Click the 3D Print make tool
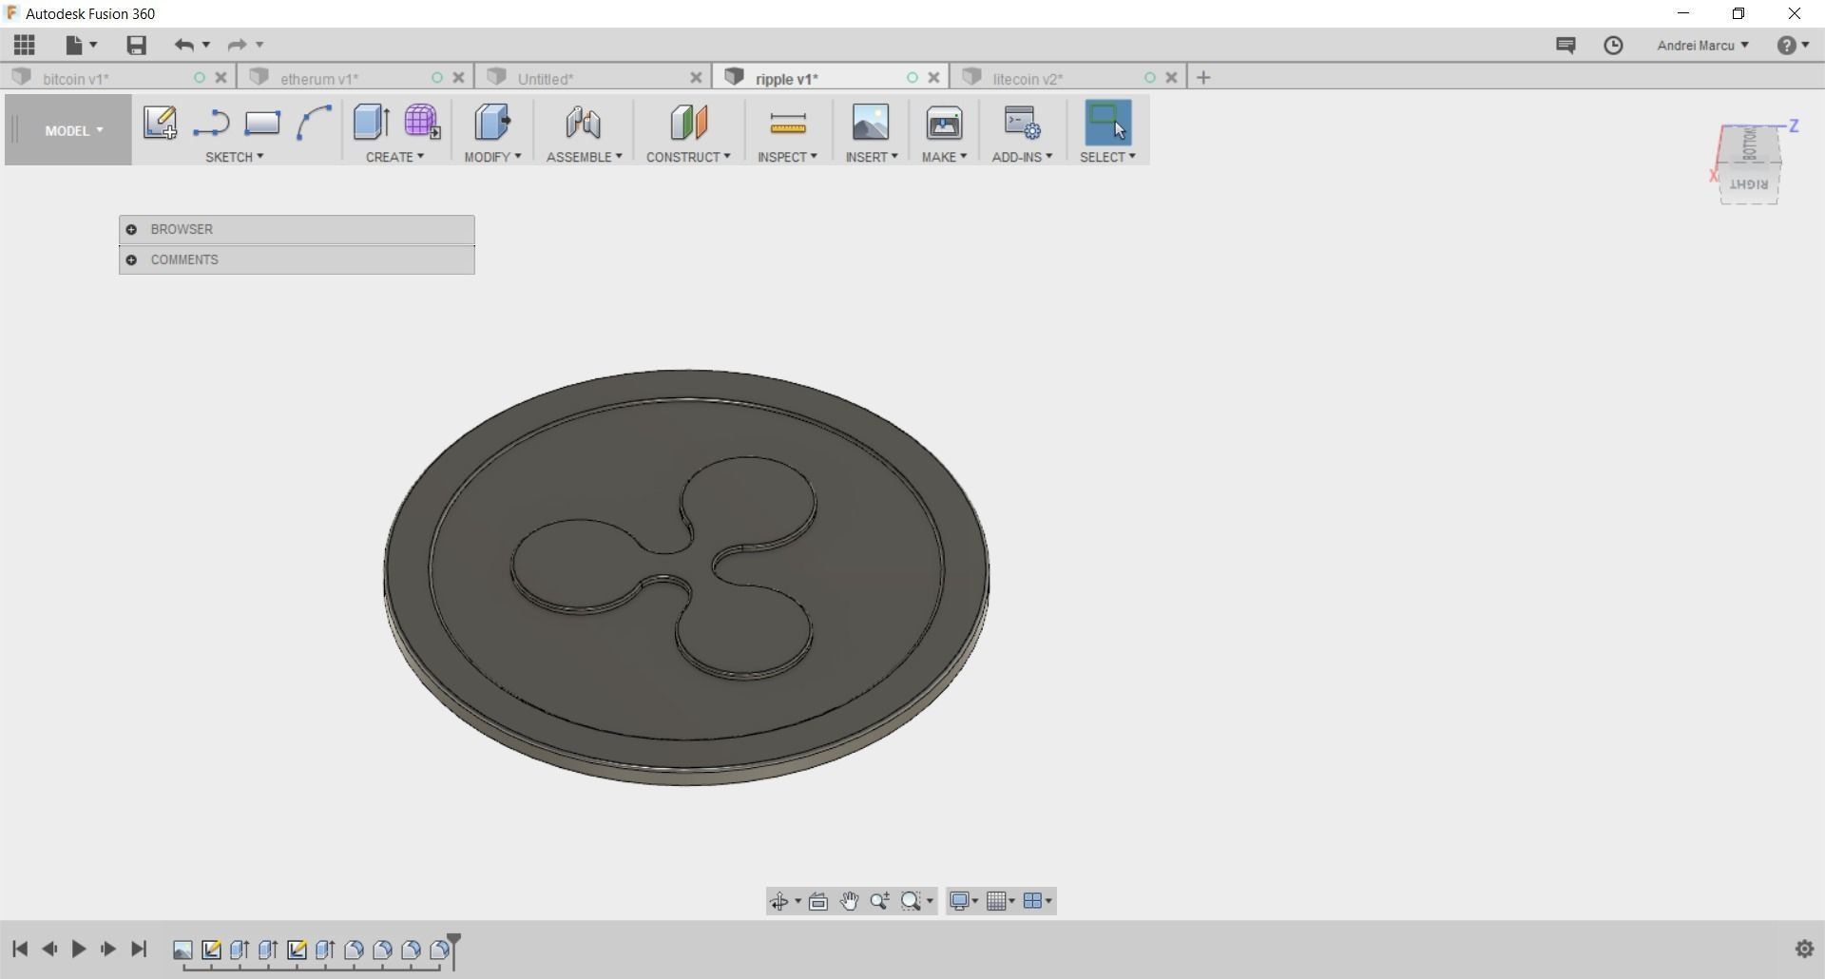Screen dimensions: 1825x979 [944, 123]
